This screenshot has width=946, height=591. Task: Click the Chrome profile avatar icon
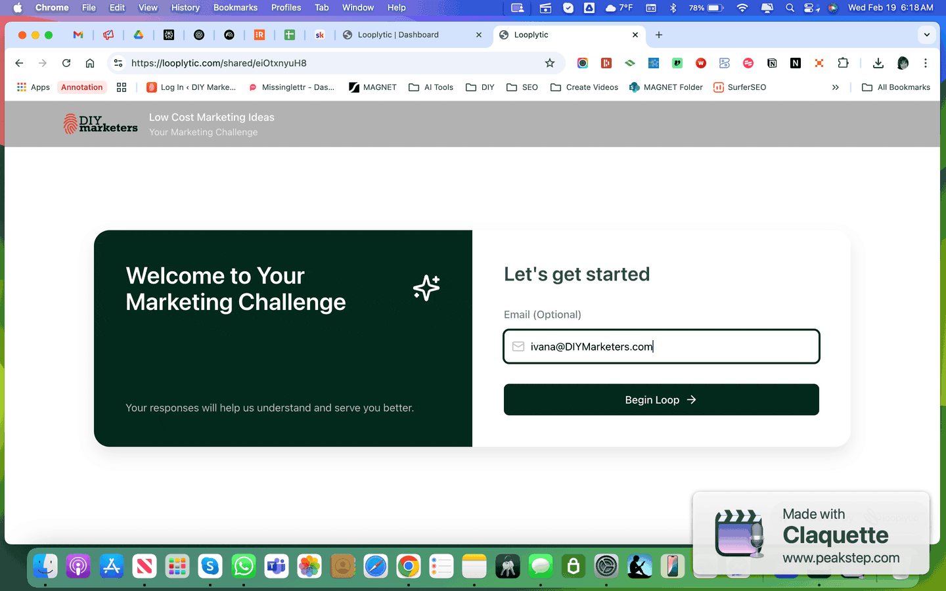coord(903,63)
